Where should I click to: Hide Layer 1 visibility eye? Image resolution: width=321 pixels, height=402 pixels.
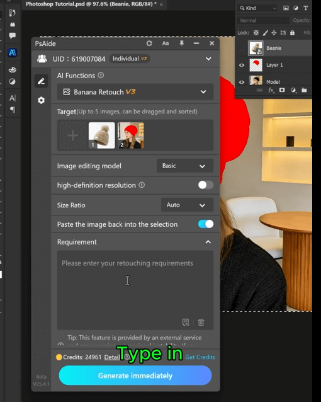coord(241,65)
